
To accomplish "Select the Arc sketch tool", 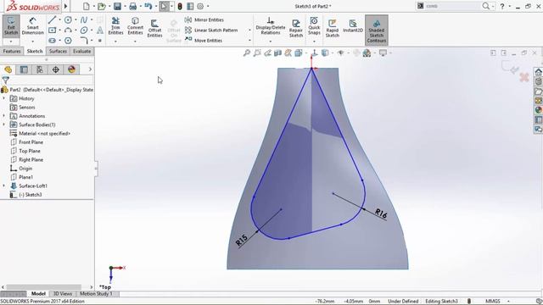I will coord(68,30).
